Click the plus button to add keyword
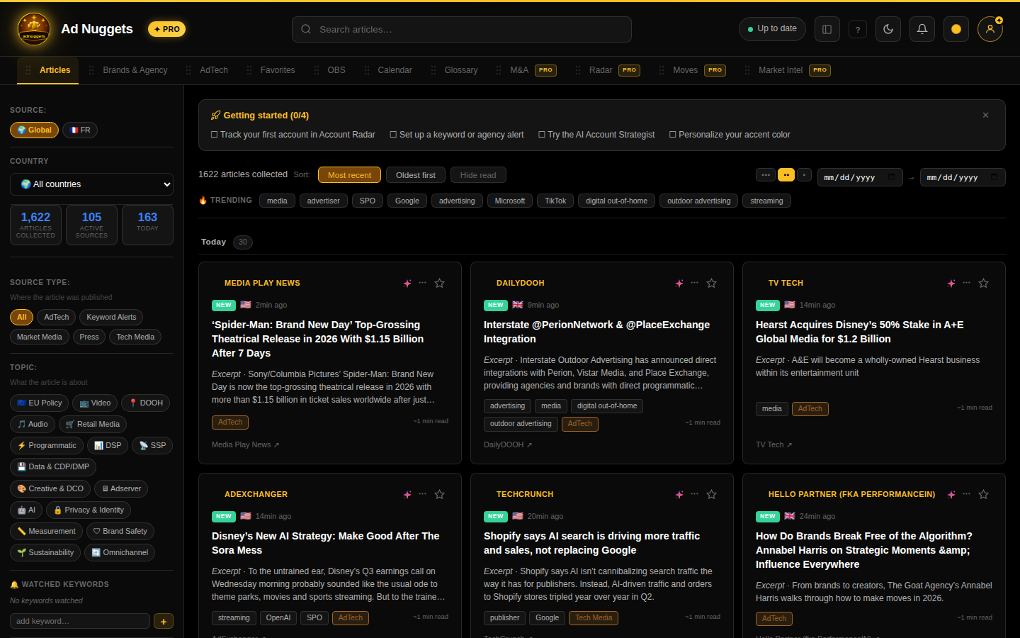Viewport: 1020px width, 638px height. pos(164,622)
